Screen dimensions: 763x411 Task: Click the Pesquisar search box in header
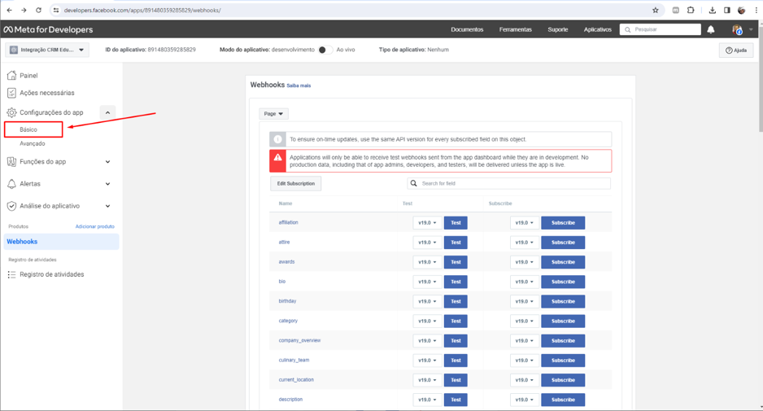(x=661, y=29)
